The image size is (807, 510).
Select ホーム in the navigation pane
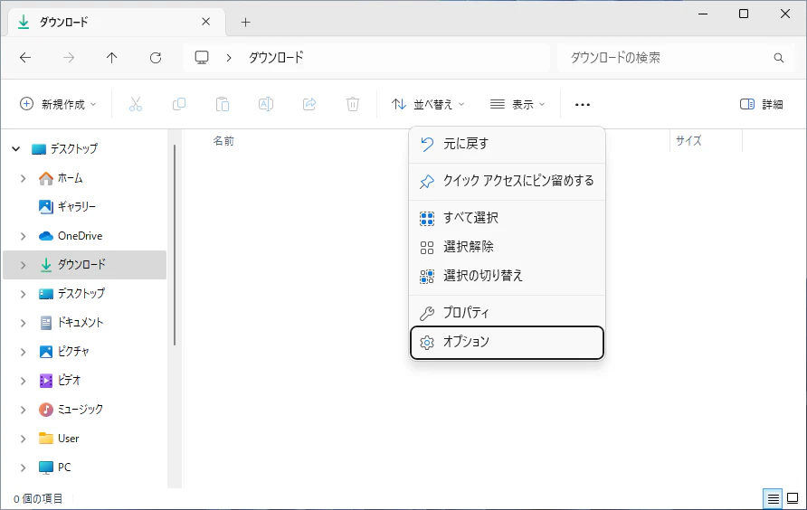(x=70, y=178)
